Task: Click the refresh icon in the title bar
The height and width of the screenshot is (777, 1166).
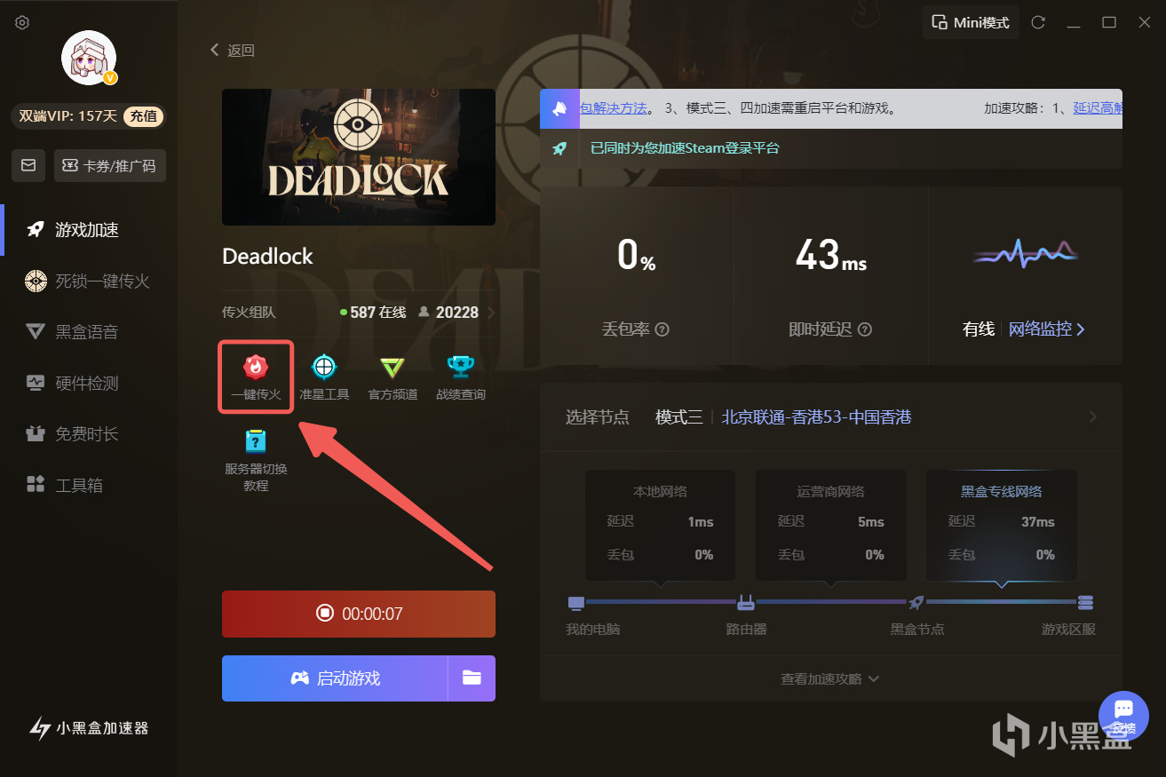Action: (x=1038, y=23)
